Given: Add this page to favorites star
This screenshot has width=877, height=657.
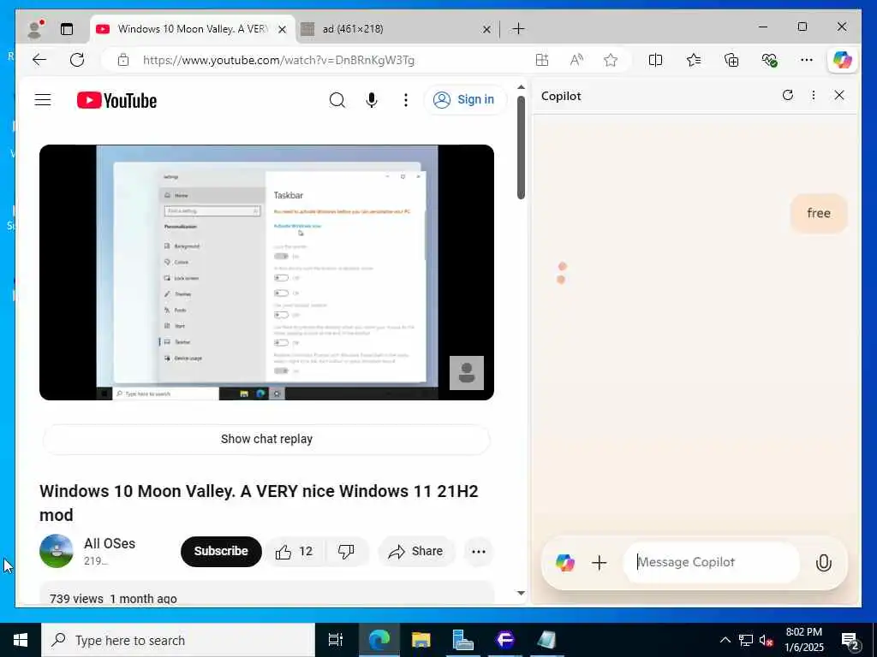Looking at the screenshot, I should [x=611, y=60].
